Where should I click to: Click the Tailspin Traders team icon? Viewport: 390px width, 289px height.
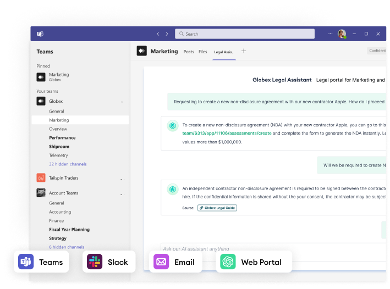pos(41,177)
